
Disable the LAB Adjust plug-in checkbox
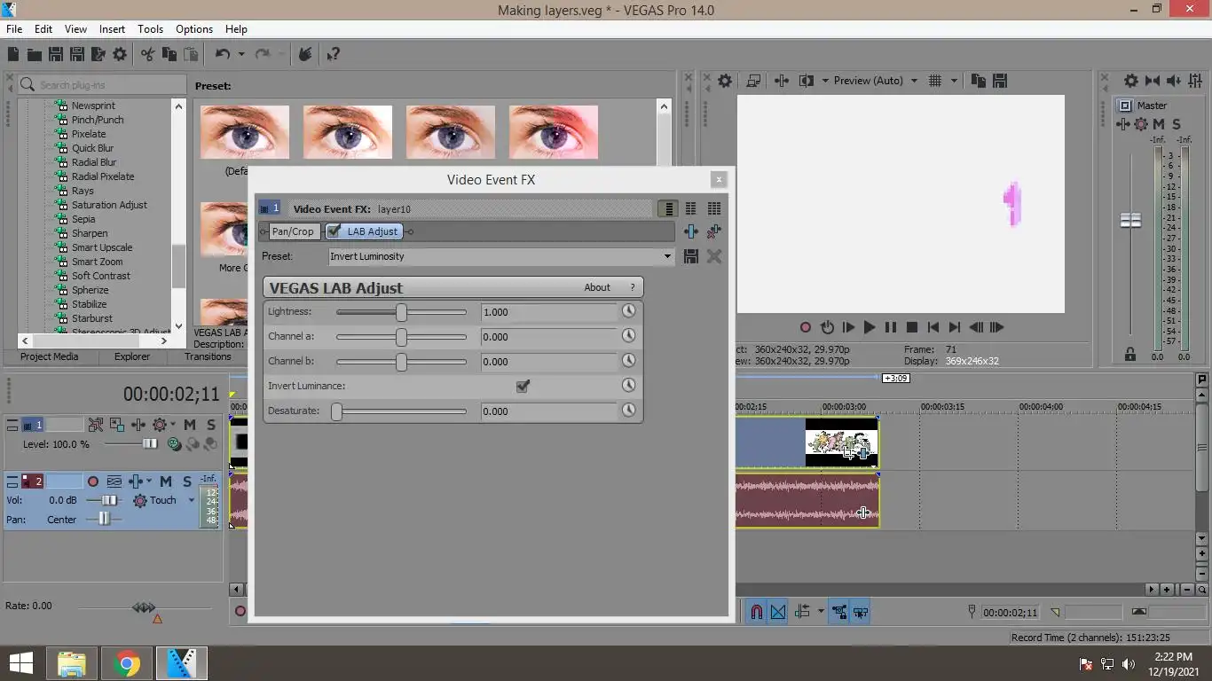tap(334, 231)
